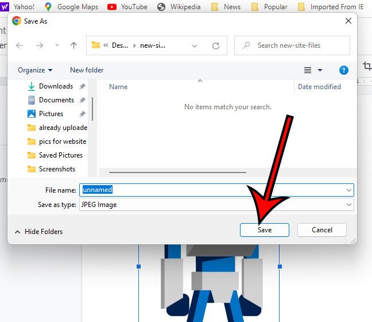The height and width of the screenshot is (322, 372).
Task: Open the Organize menu
Action: 35,70
